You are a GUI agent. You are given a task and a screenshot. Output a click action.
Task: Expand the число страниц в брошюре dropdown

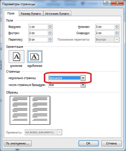83,85
